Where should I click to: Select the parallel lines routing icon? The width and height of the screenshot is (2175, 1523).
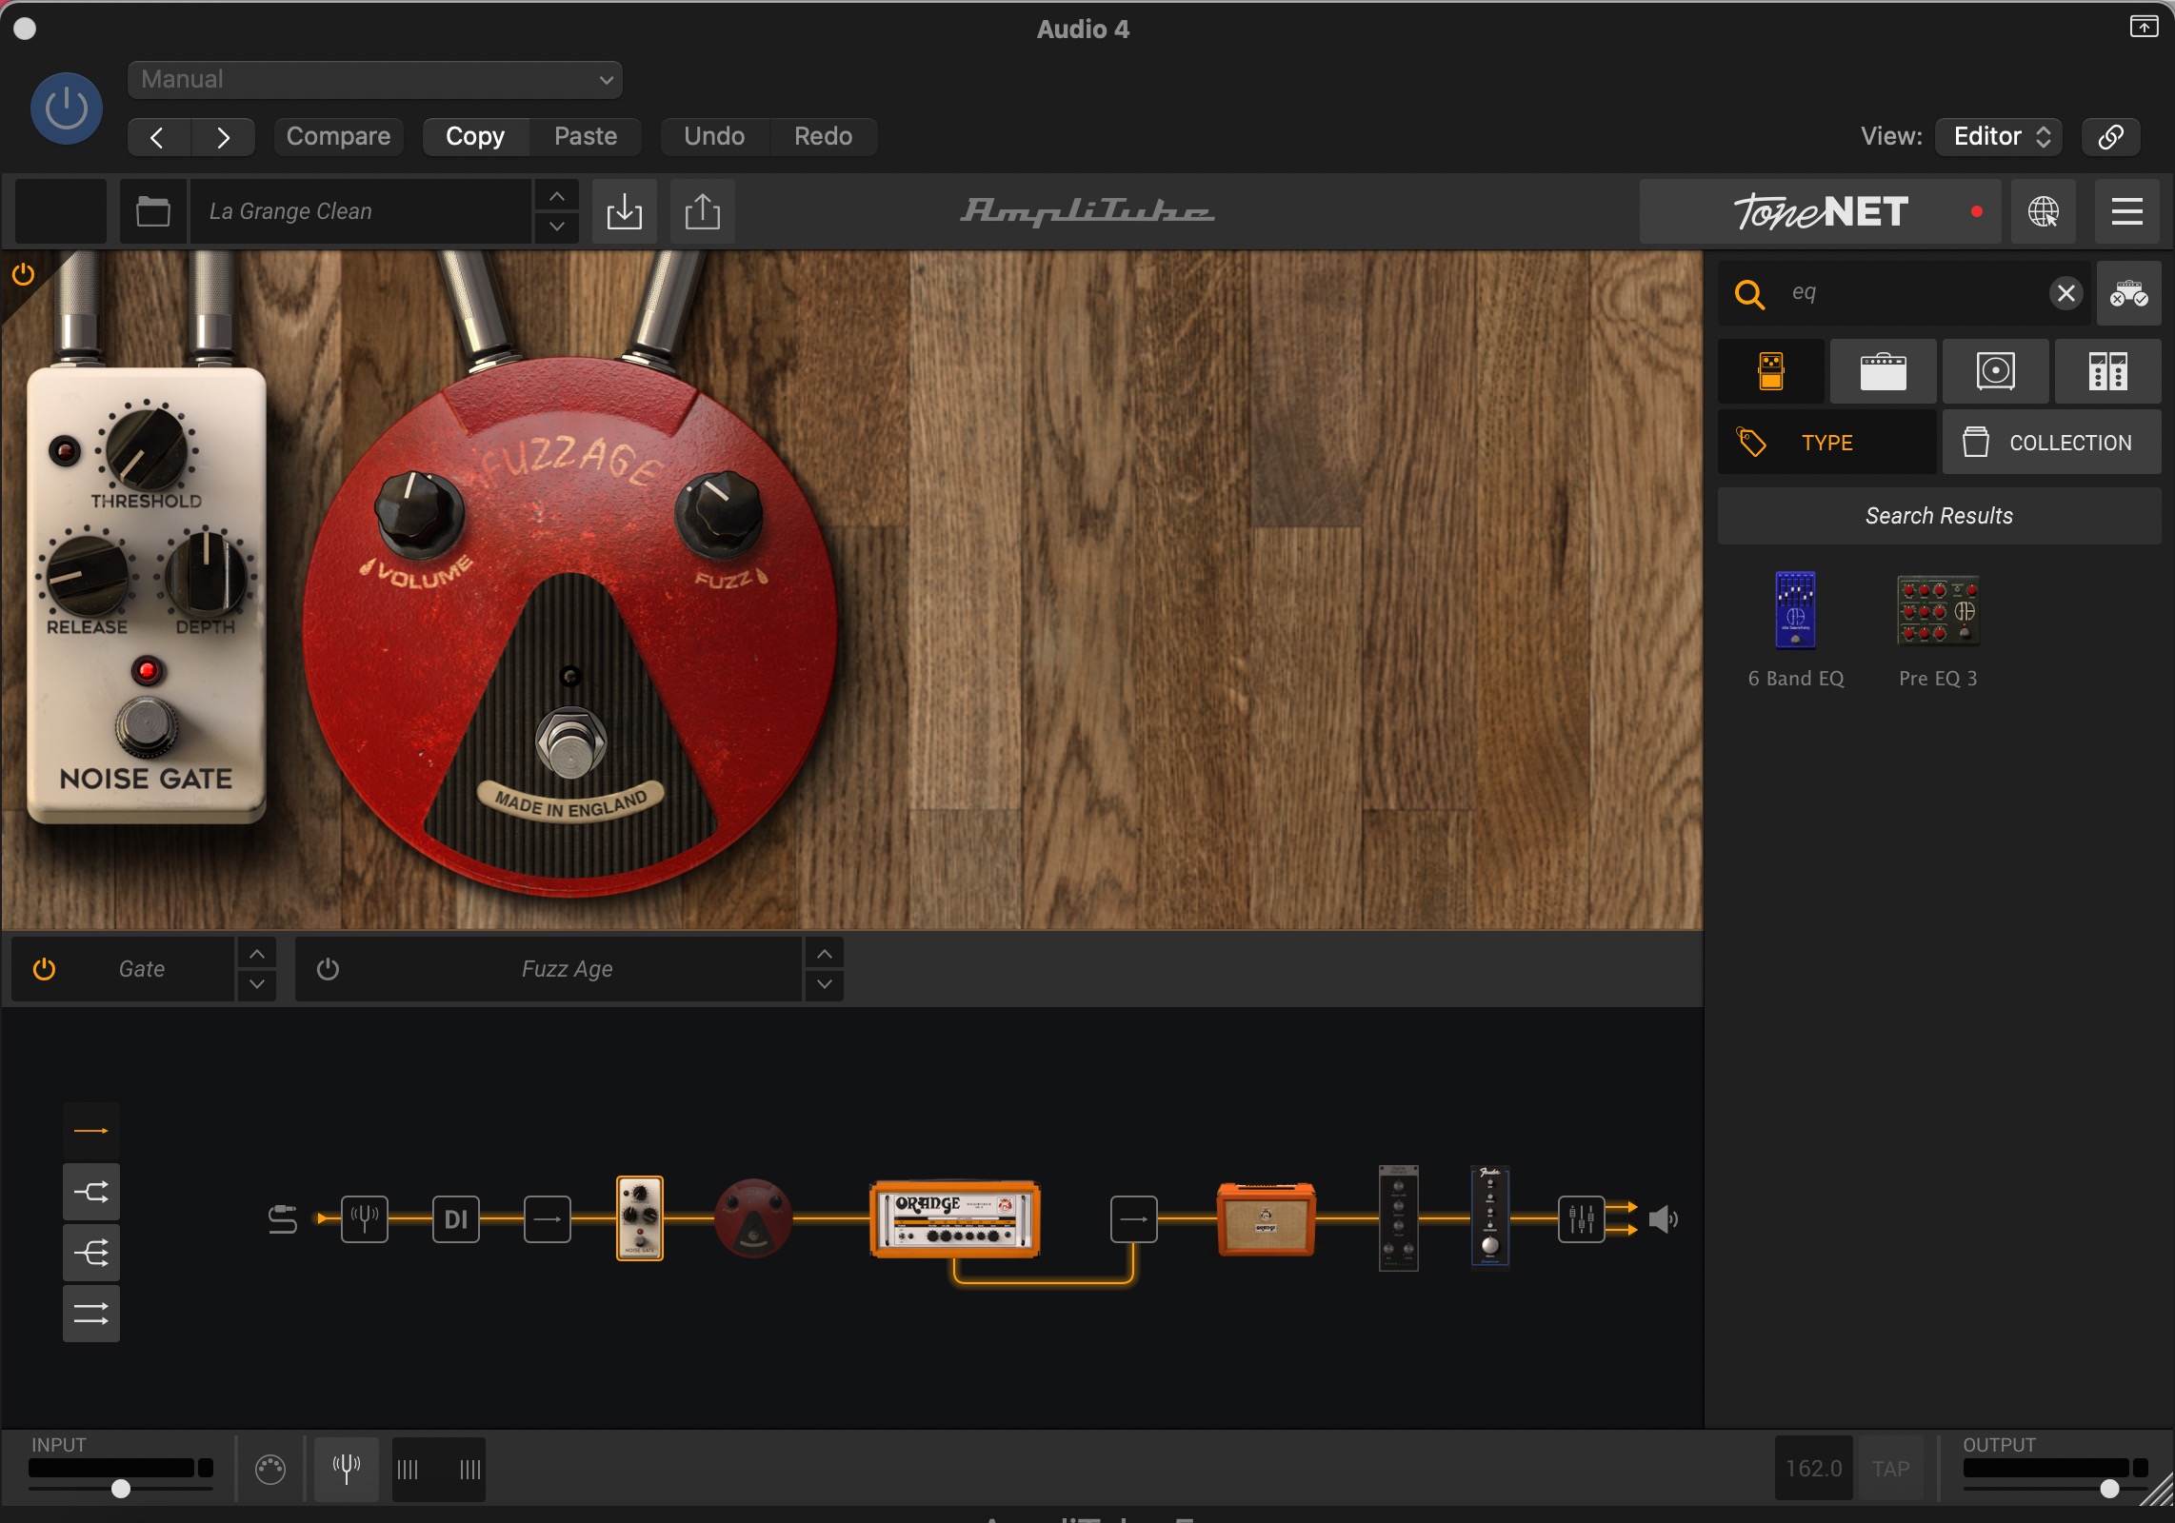click(91, 1314)
